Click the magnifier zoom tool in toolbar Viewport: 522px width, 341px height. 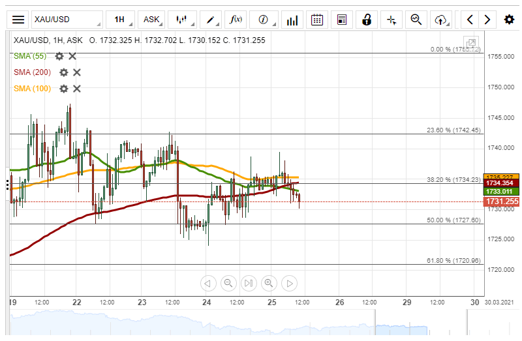[x=416, y=20]
